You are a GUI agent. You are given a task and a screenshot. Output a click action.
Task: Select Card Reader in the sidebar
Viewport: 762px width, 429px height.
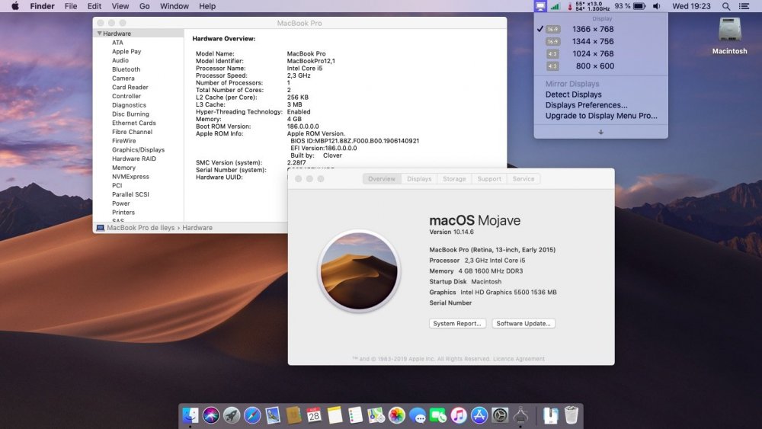click(130, 88)
